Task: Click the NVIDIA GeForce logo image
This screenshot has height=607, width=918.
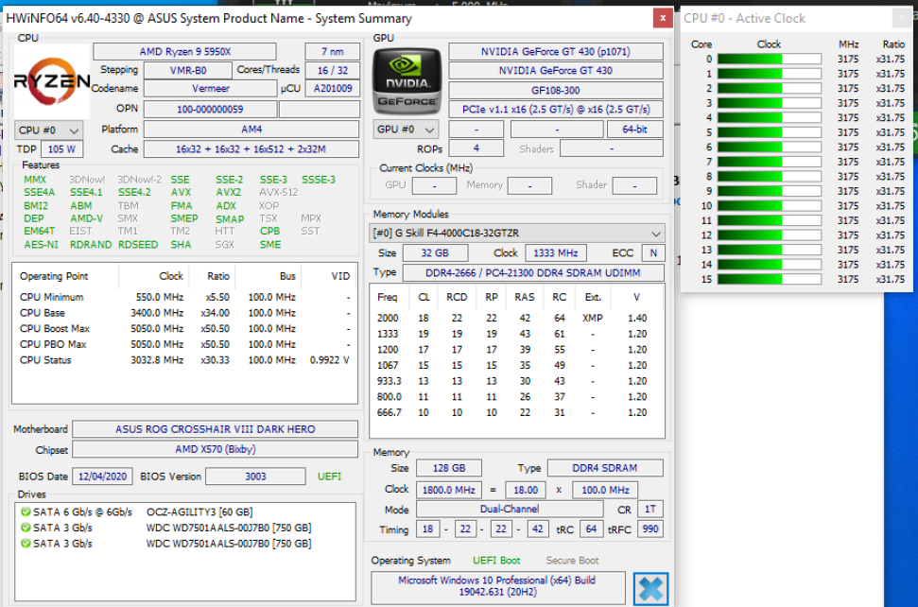Action: pyautogui.click(x=407, y=81)
